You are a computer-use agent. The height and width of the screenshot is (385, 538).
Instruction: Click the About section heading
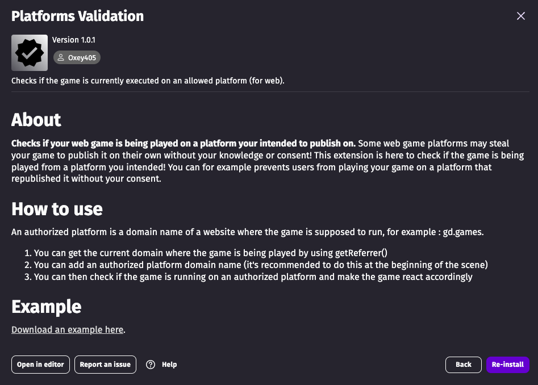[x=36, y=120]
